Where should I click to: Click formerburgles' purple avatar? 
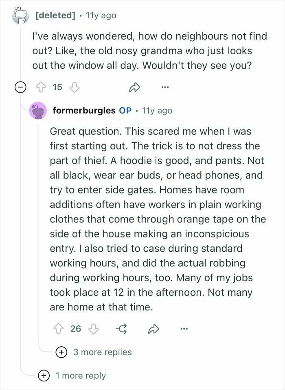coord(37,110)
